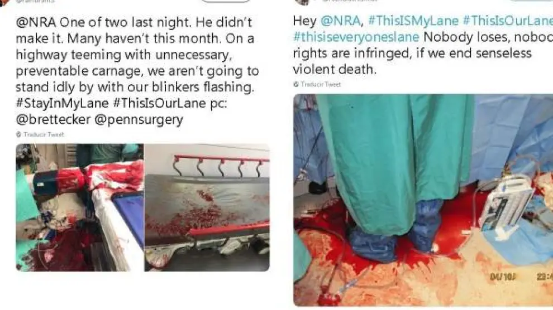Click the globe icon beside right Traducir Tweet
Viewport: 553px width, 310px height.
[296, 84]
